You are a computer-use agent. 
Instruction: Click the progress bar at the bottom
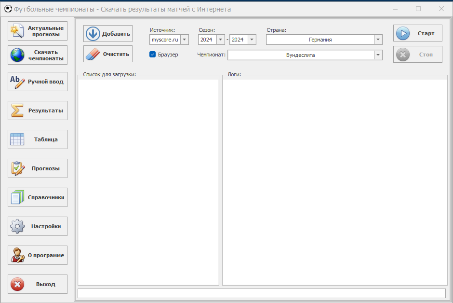click(x=262, y=293)
